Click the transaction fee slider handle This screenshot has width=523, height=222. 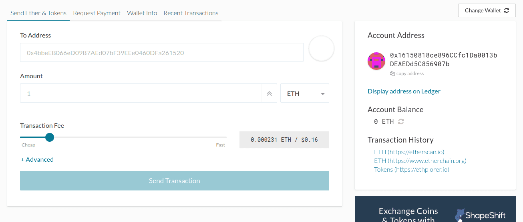(50, 137)
